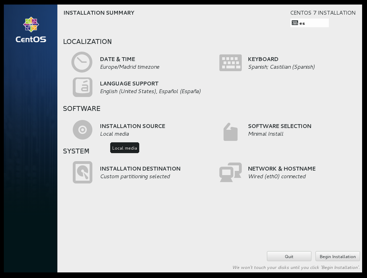Click the 'SOFTWARE' section heading
Viewport: 367px width, 278px height.
click(82, 108)
